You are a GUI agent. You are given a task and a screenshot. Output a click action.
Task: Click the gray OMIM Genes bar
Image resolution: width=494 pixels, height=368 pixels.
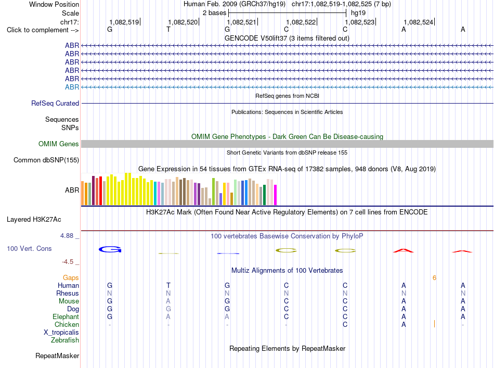[287, 144]
